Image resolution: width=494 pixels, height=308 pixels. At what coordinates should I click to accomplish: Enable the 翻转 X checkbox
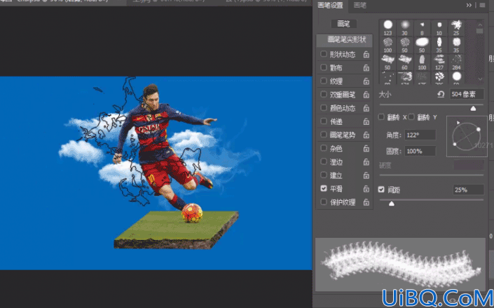click(381, 117)
